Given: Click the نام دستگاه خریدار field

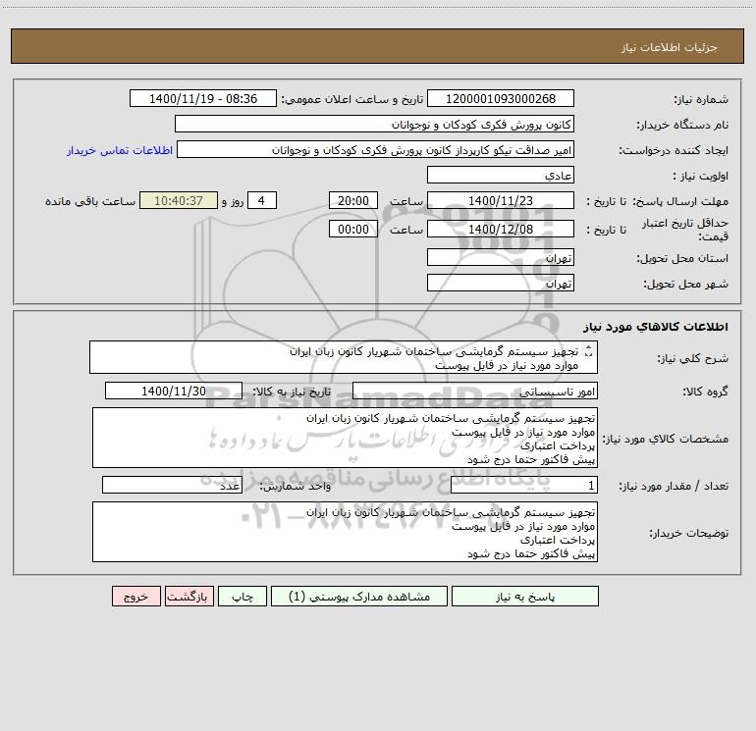Looking at the screenshot, I should point(374,124).
